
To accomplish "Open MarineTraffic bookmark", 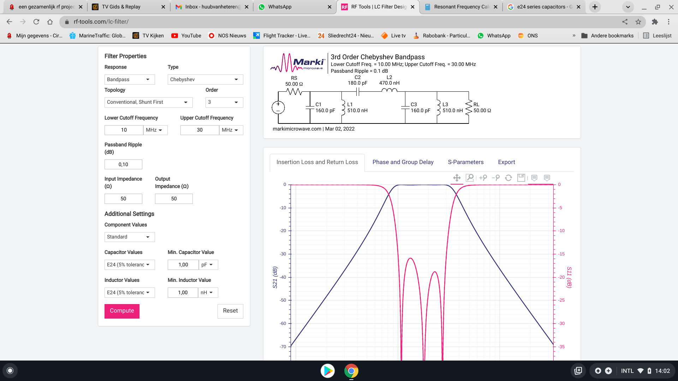I will (97, 36).
